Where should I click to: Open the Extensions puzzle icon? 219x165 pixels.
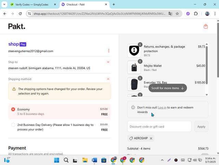coord(196,14)
